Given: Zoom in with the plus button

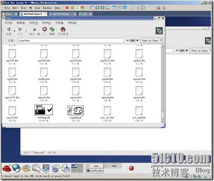Looking at the screenshot, I should pyautogui.click(x=138, y=41).
